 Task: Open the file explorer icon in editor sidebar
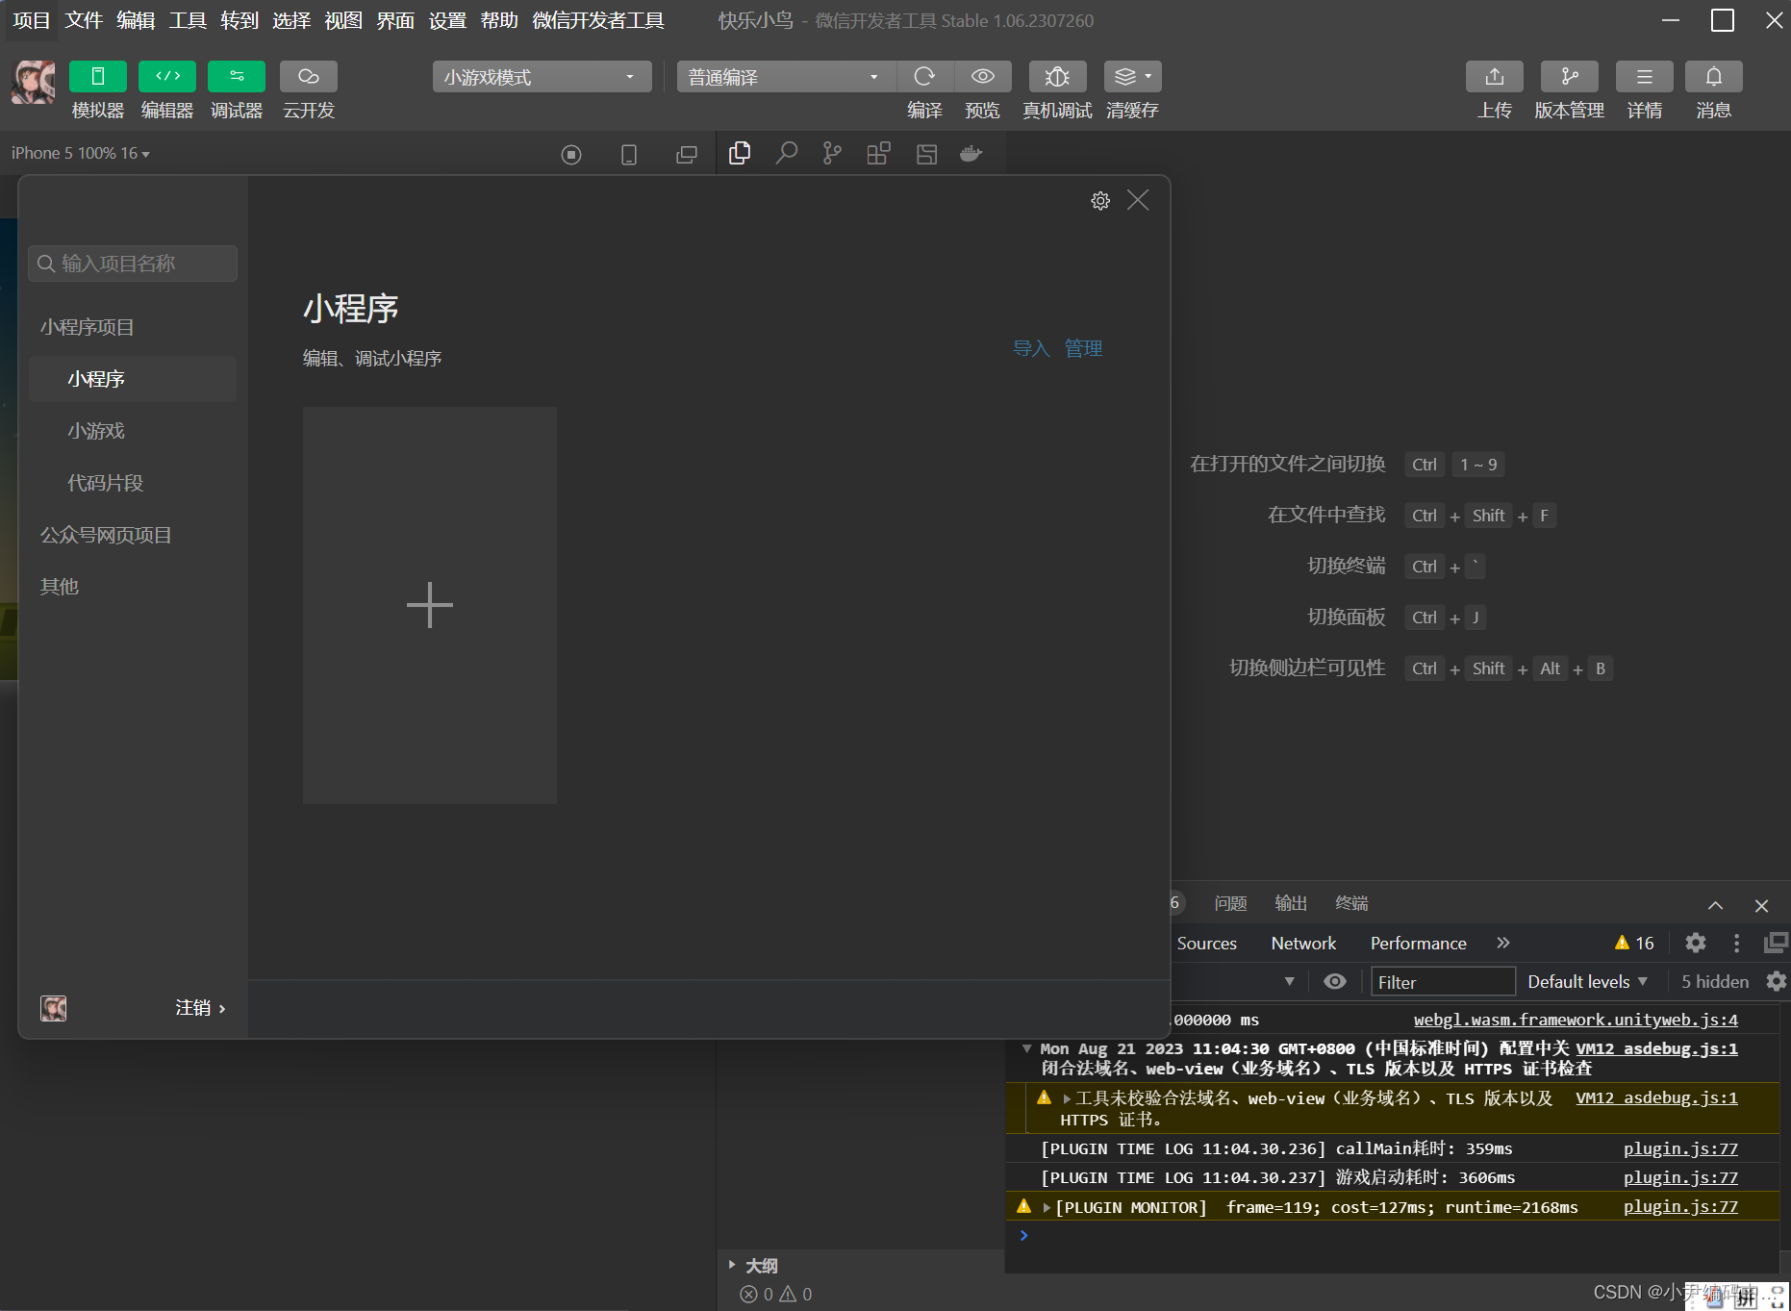click(x=740, y=154)
